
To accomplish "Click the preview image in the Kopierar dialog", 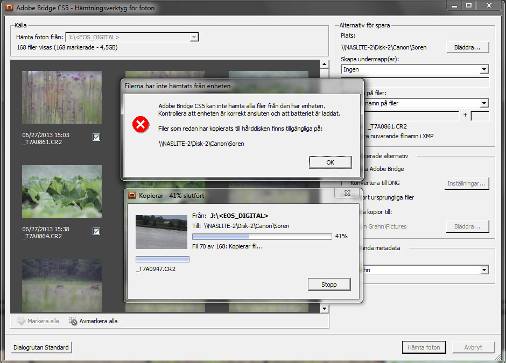I will 161,232.
